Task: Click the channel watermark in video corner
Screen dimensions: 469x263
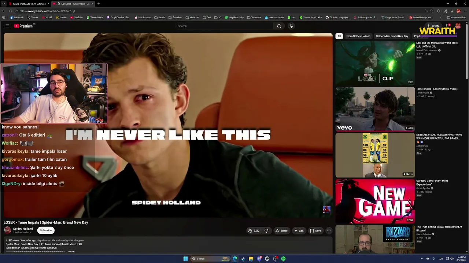Action: point(326,210)
